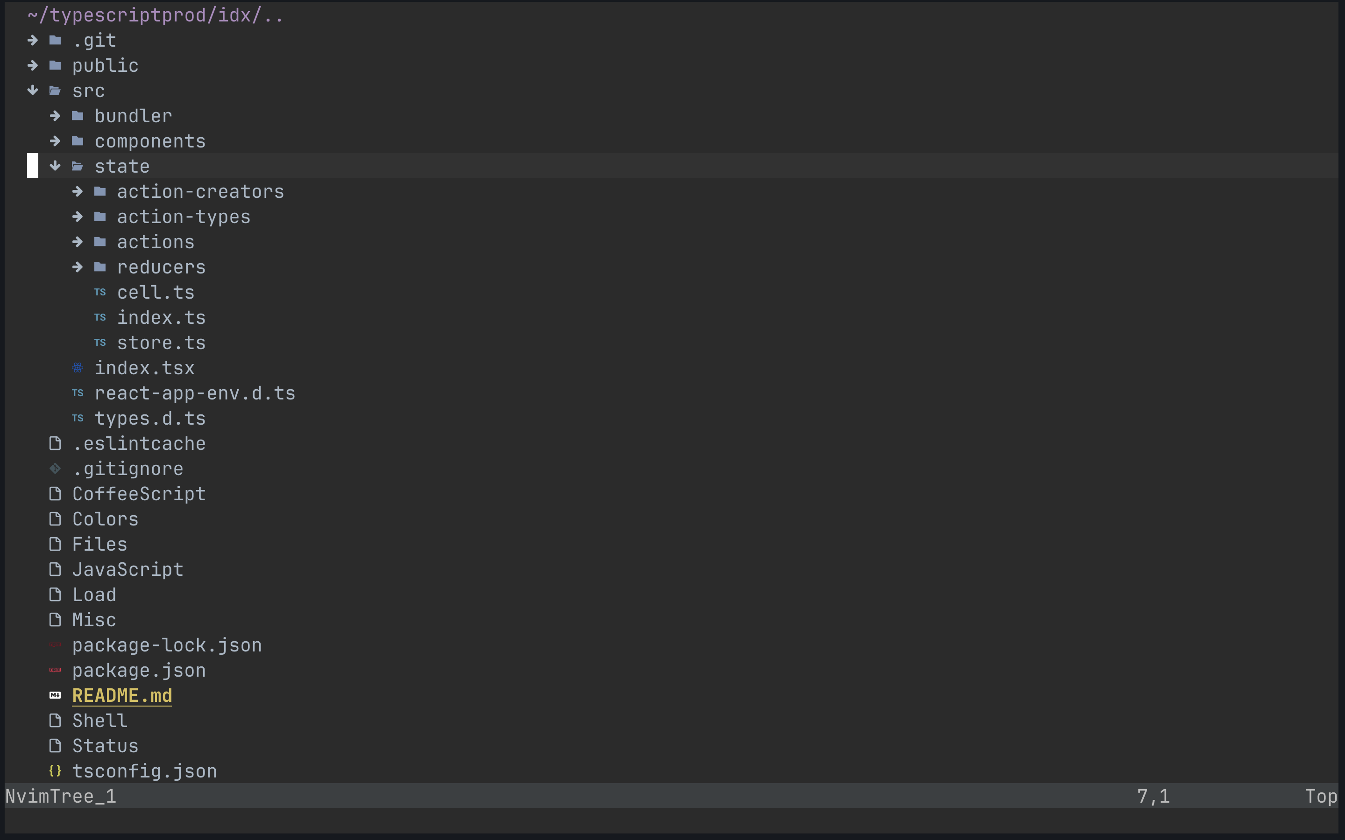Viewport: 1345px width, 840px height.
Task: Collapse the state folder arrow
Action: coord(55,166)
